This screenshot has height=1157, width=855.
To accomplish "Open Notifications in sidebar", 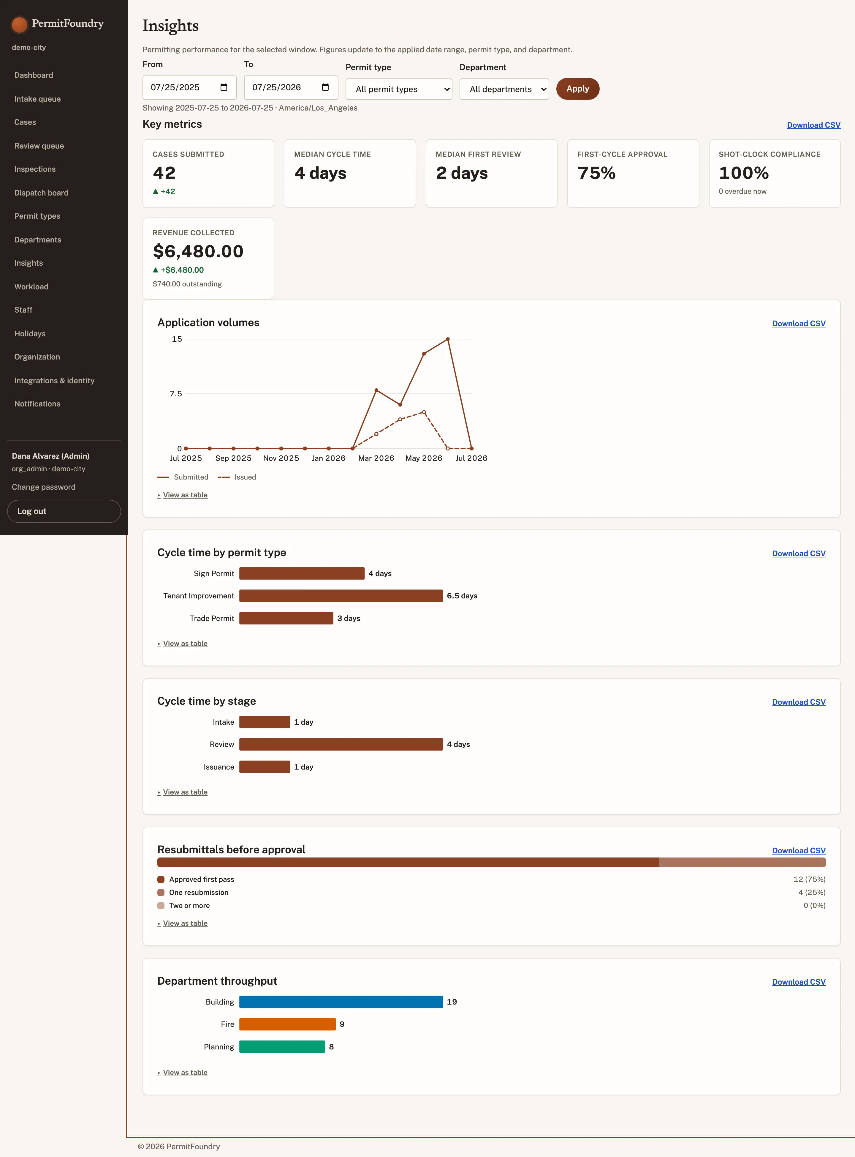I will click(37, 404).
